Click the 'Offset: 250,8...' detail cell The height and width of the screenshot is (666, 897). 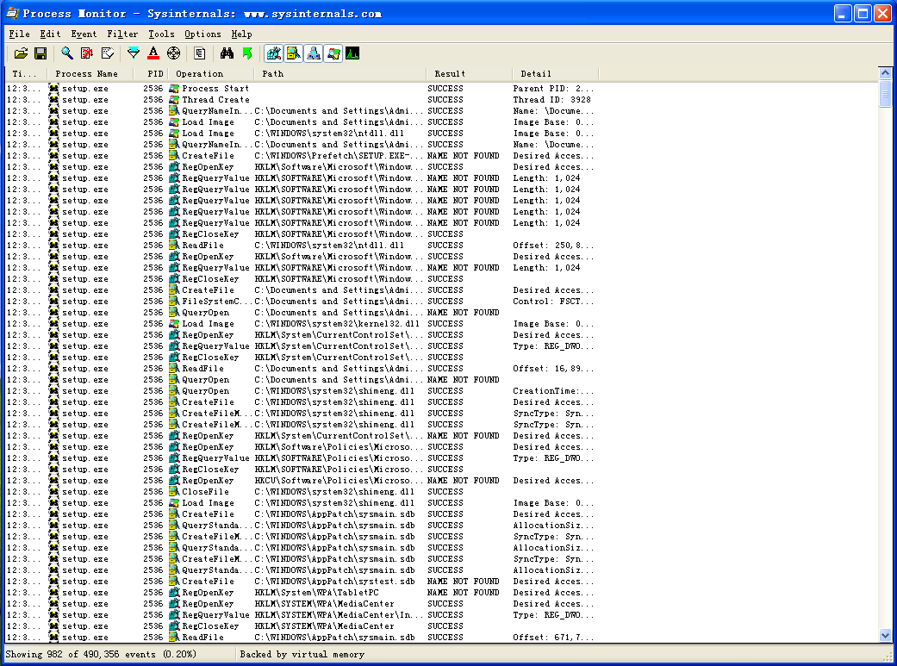553,246
